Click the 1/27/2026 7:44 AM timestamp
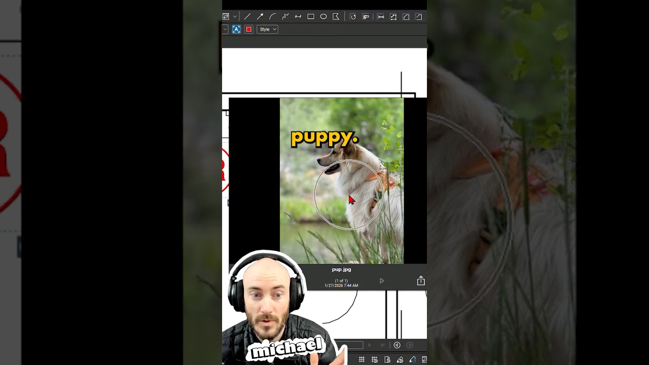Image resolution: width=649 pixels, height=365 pixels. tap(341, 286)
